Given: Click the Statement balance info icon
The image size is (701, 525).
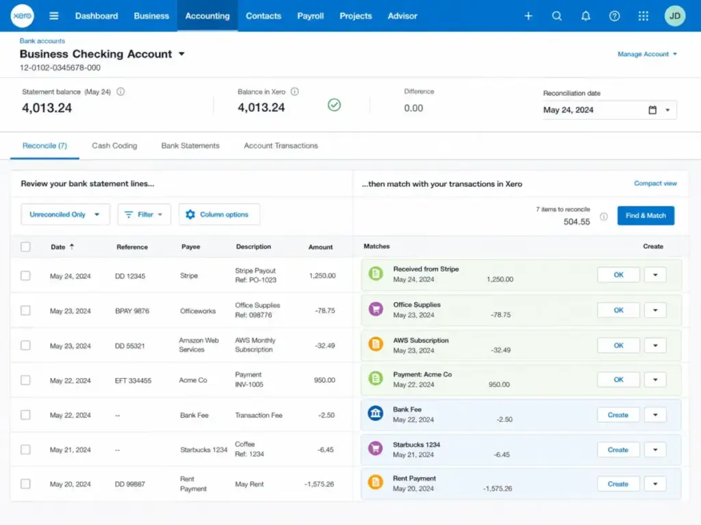Looking at the screenshot, I should pyautogui.click(x=120, y=92).
